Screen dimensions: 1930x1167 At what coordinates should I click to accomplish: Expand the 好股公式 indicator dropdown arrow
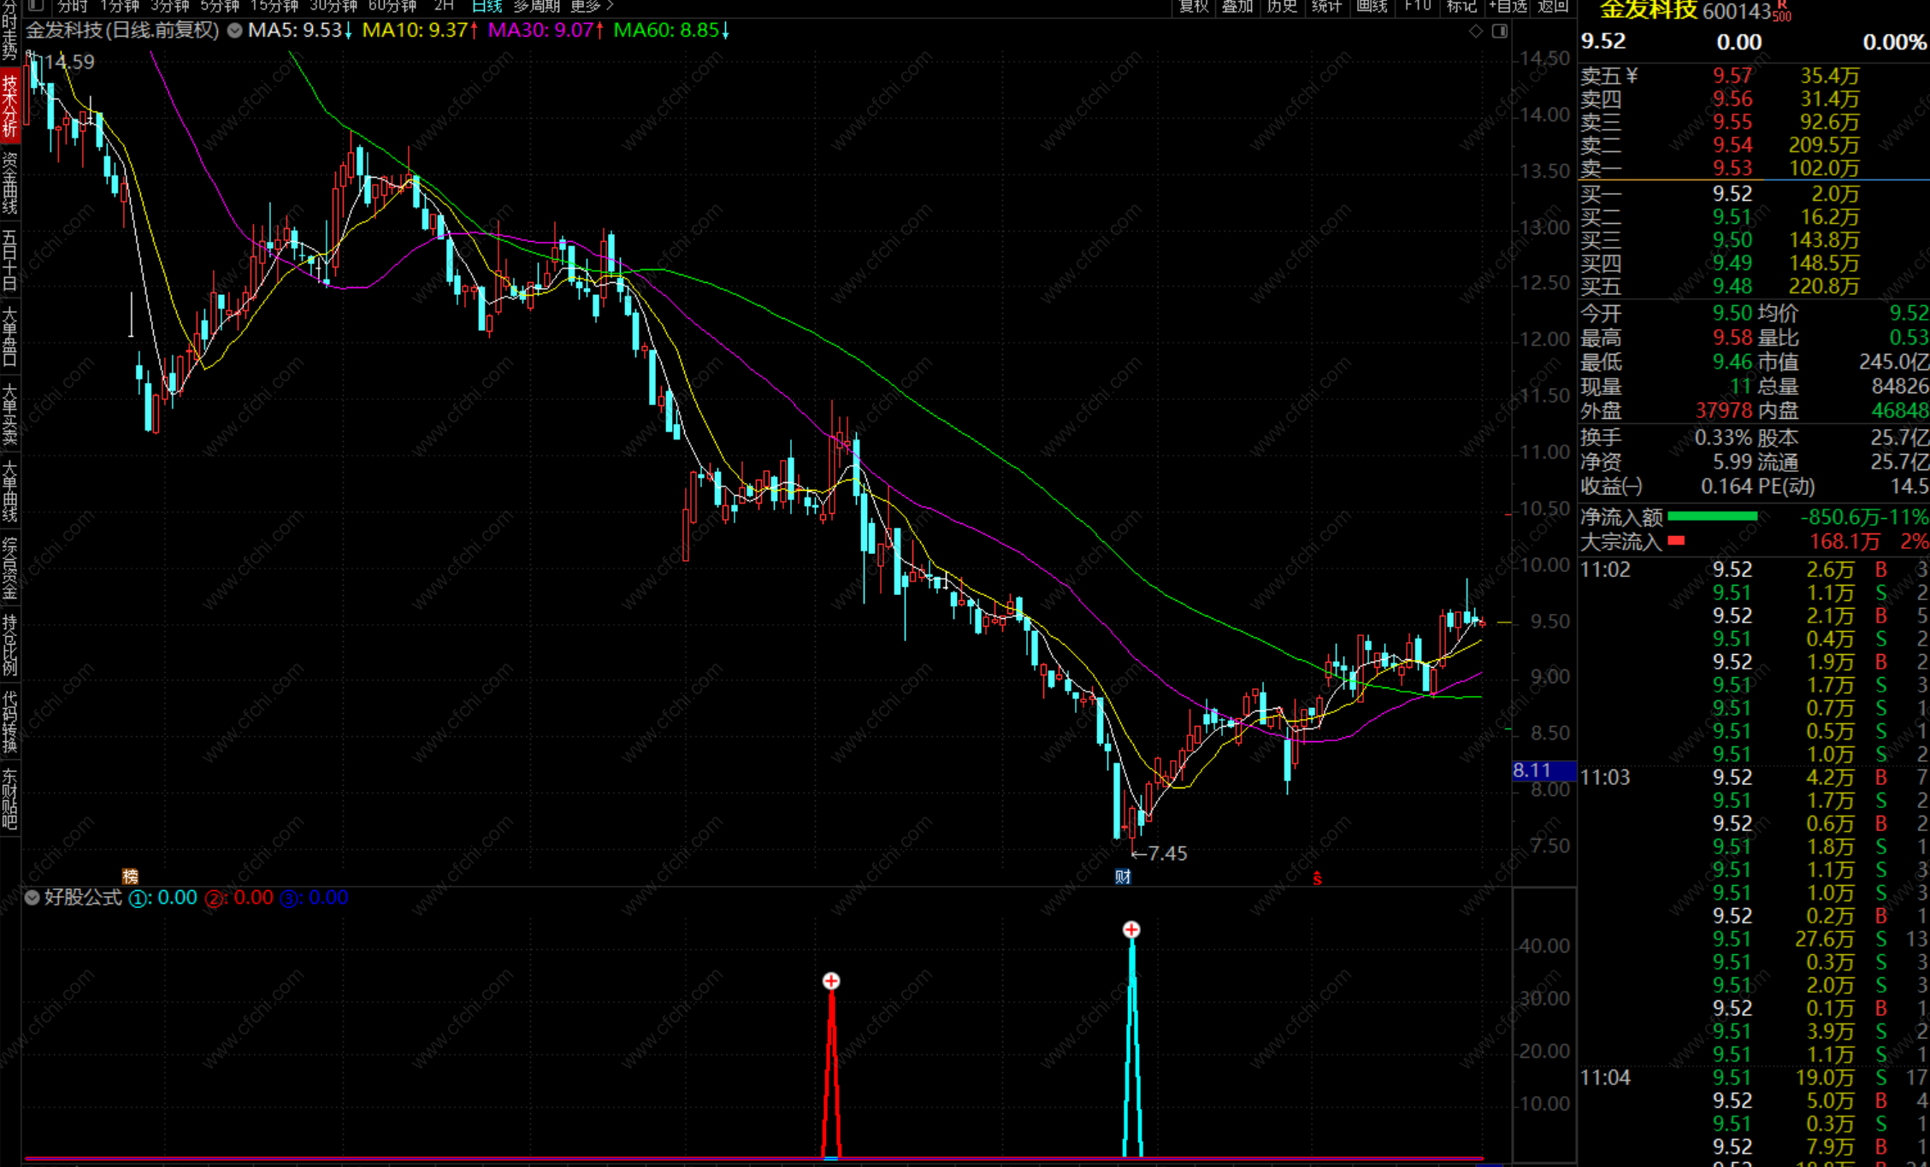32,898
